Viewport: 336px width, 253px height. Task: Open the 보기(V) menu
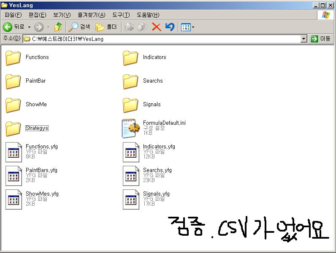[62, 15]
